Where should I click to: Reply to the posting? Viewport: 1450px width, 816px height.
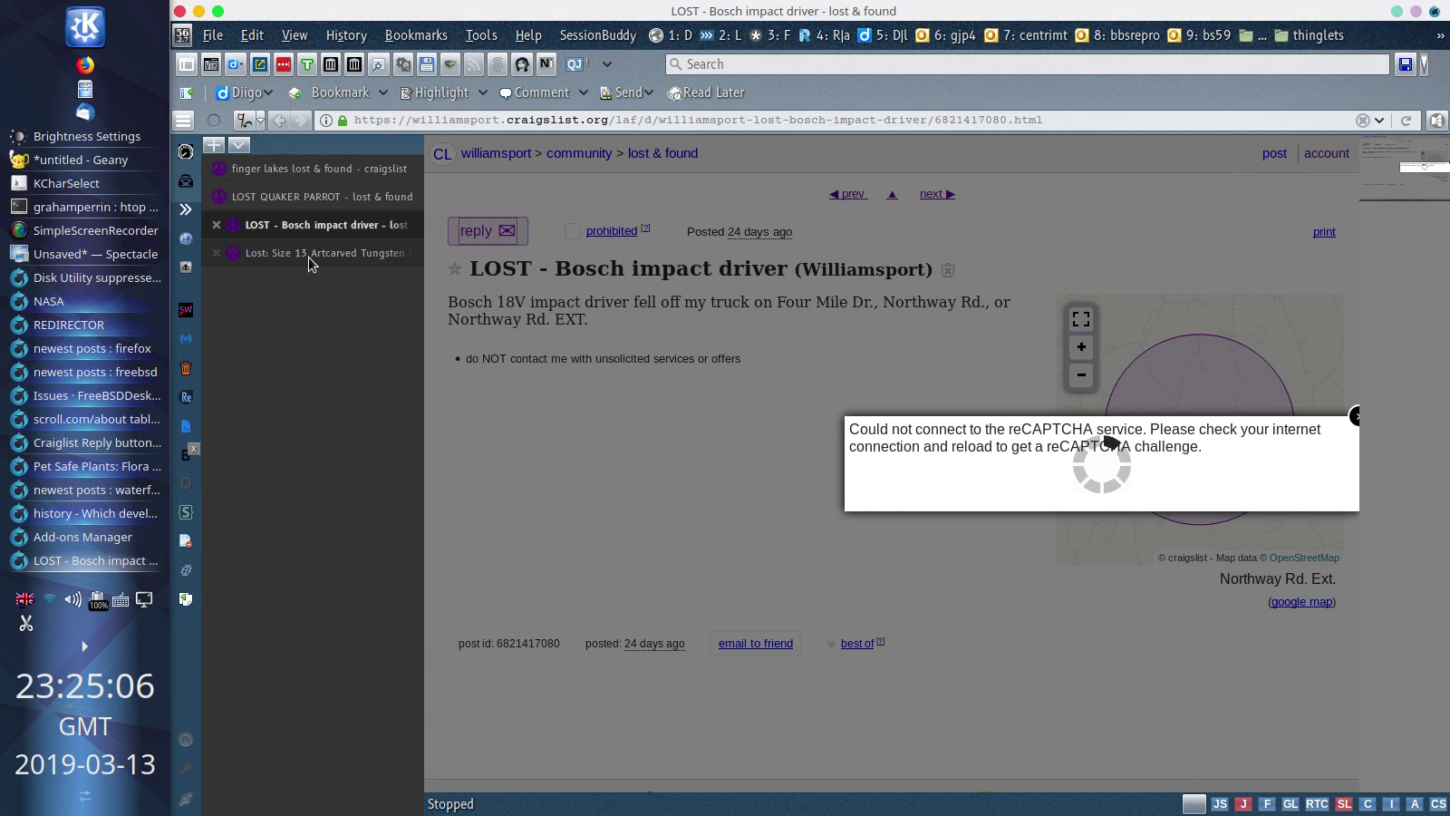488,231
